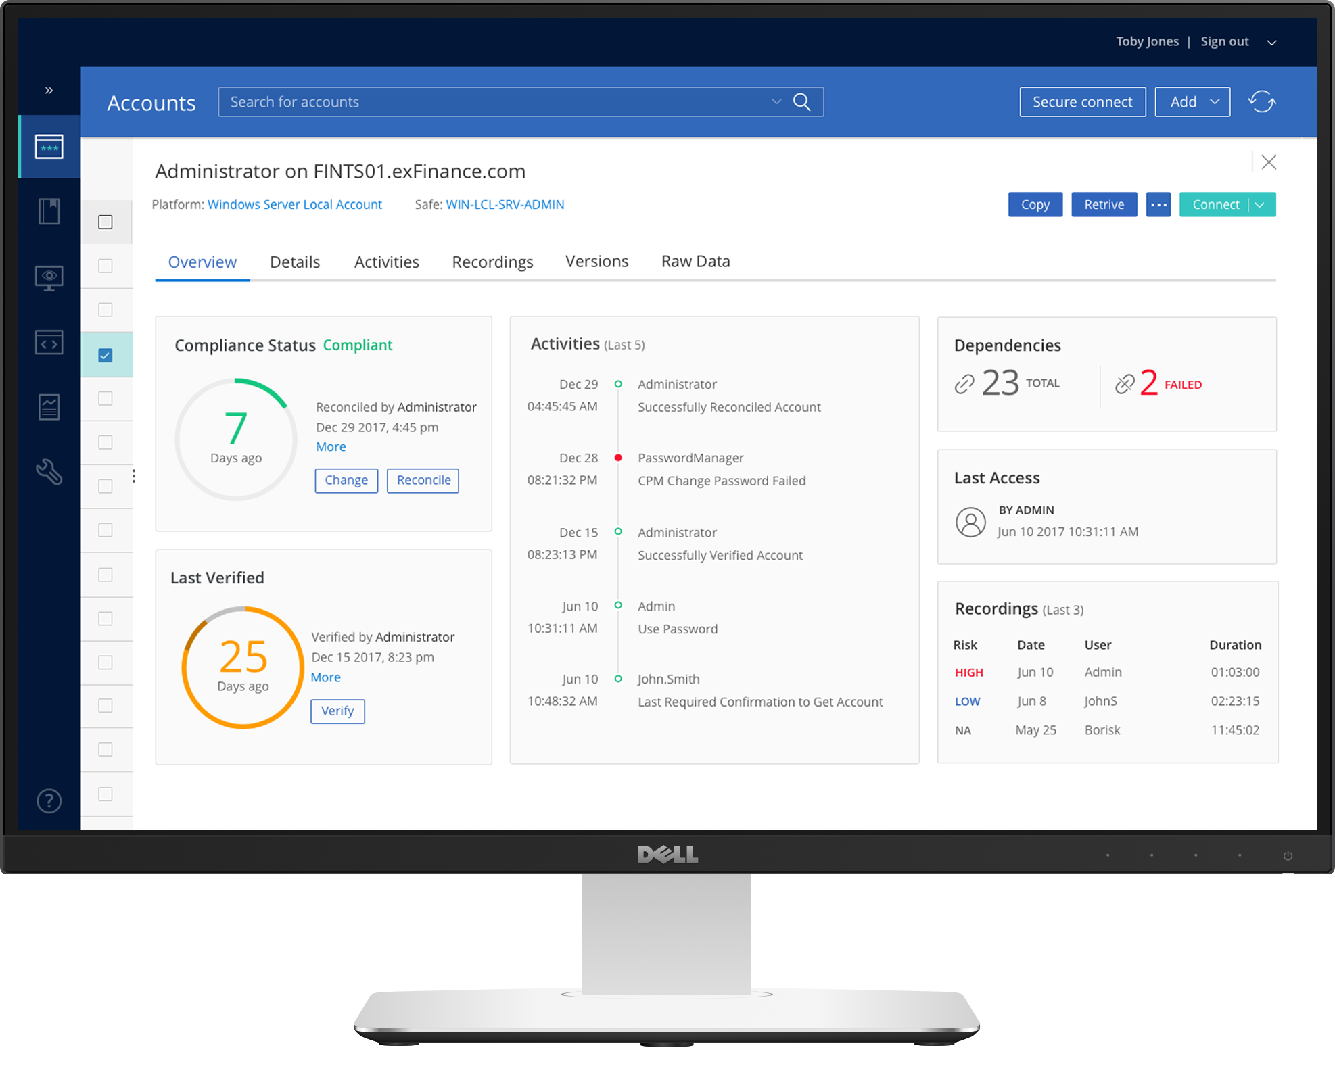Click the Connect button

1215,204
